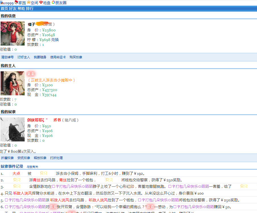Screen dimensions: 257x213
Task: Click my avatar in 我的信息
Action: tap(12, 33)
